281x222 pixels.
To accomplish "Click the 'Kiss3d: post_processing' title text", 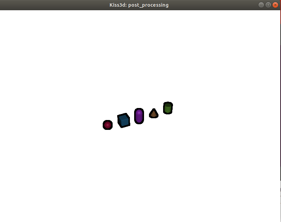I will (139, 5).
